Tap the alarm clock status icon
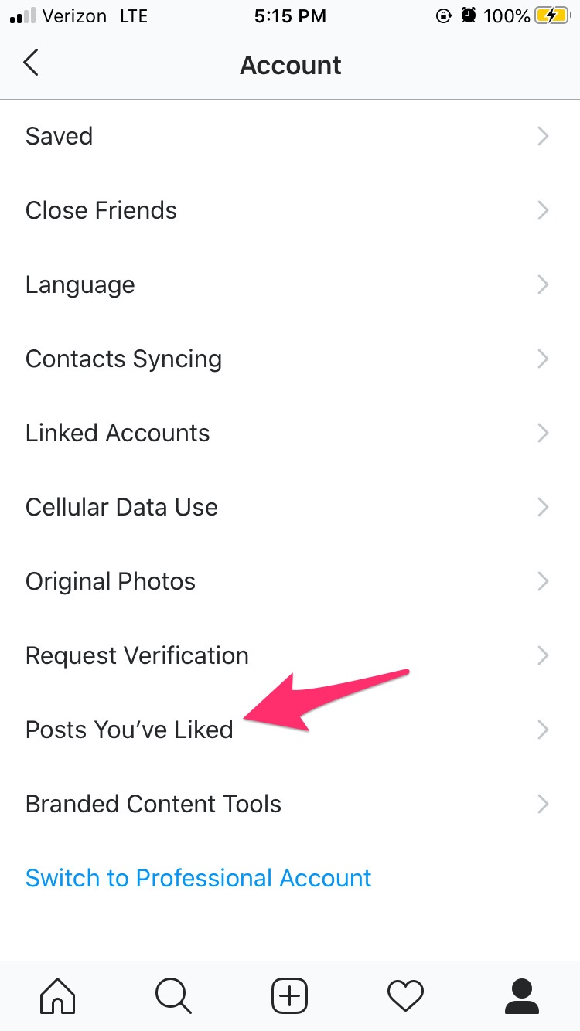The image size is (580, 1031). pos(468,16)
